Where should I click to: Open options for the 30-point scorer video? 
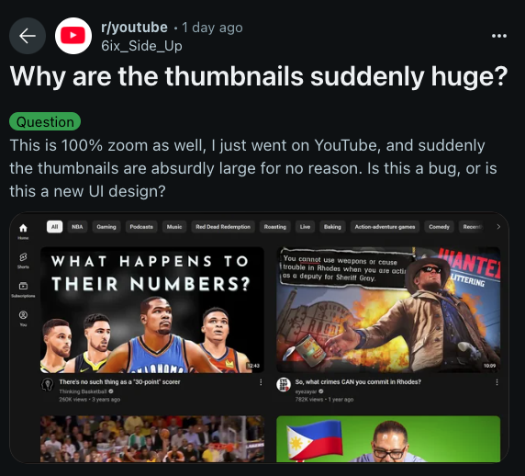[x=261, y=382]
